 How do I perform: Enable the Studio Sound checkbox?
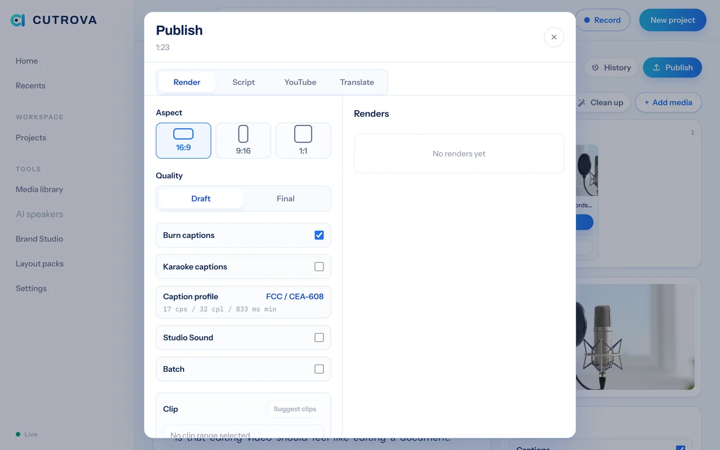(x=319, y=337)
